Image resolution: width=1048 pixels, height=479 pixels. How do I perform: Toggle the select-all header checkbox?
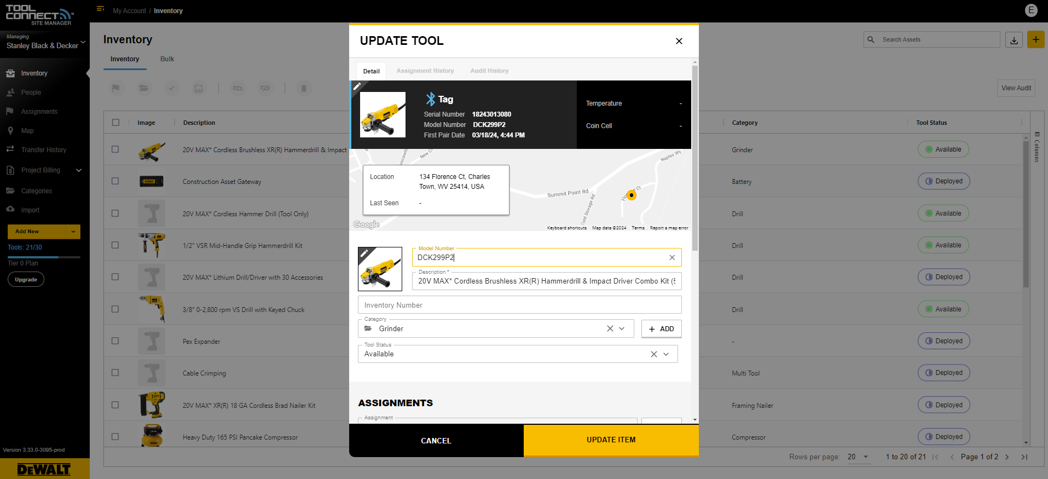point(115,122)
